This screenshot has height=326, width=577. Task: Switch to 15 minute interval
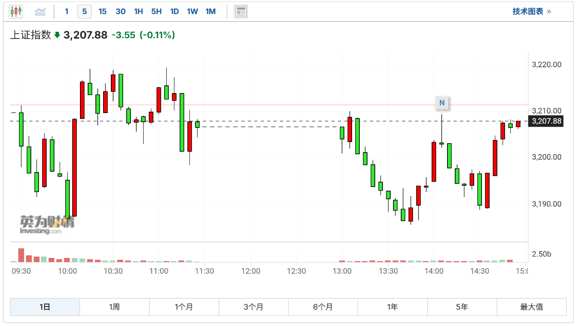pos(103,11)
